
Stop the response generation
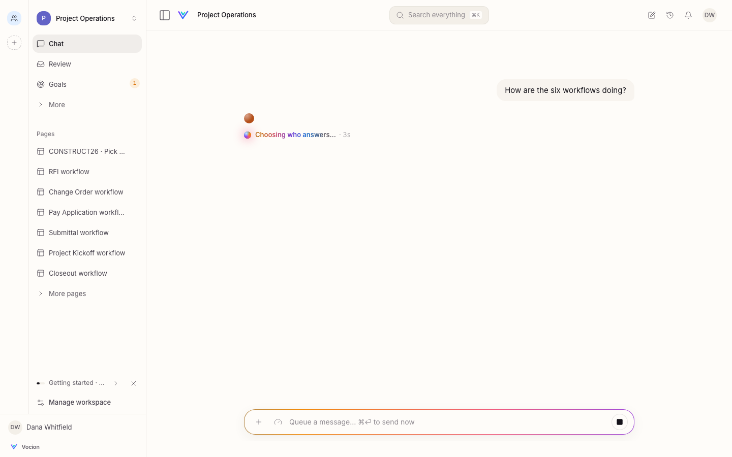coord(620,422)
